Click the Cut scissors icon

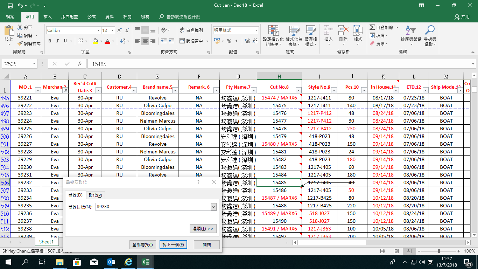tap(20, 27)
